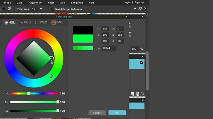Switch to the IMG color tab
This screenshot has width=213, height=119.
57,22
